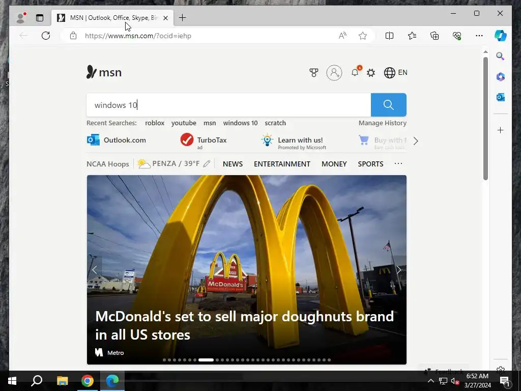Open Collections icon
The width and height of the screenshot is (521, 391).
[x=435, y=36]
